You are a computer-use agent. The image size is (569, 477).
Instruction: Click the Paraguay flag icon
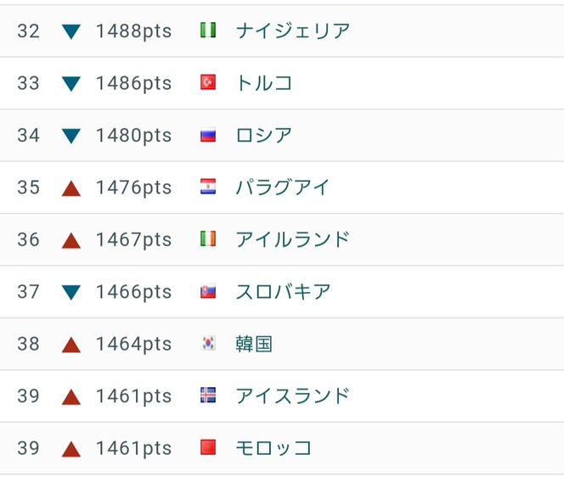click(208, 187)
